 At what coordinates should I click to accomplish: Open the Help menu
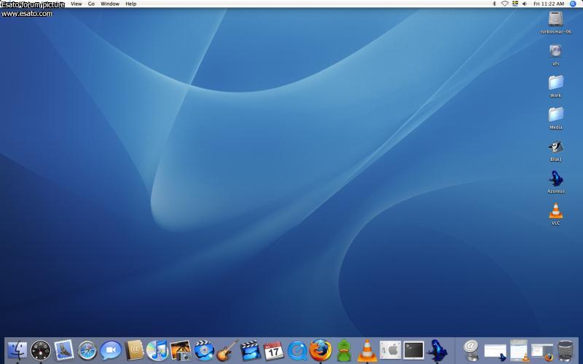click(x=130, y=4)
